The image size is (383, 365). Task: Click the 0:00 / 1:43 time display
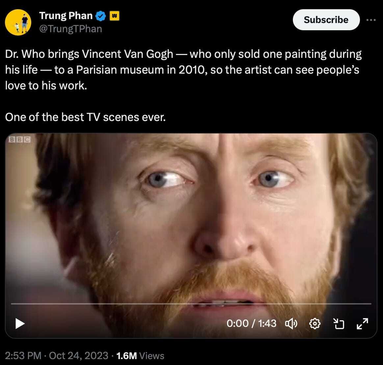point(251,324)
